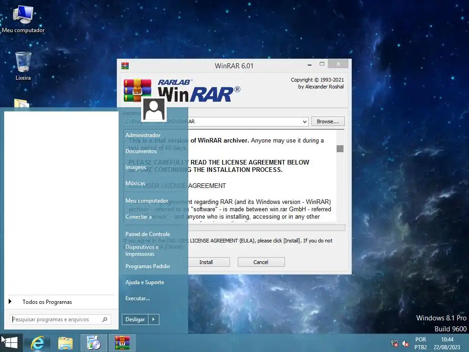Click the WinRAR books logo image

(x=137, y=90)
